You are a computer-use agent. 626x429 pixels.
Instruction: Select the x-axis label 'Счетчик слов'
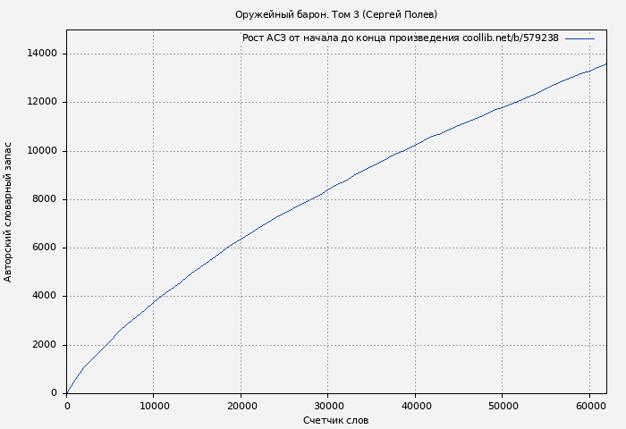335,420
